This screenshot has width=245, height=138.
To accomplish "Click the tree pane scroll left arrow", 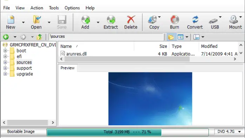I will [x=4, y=123].
